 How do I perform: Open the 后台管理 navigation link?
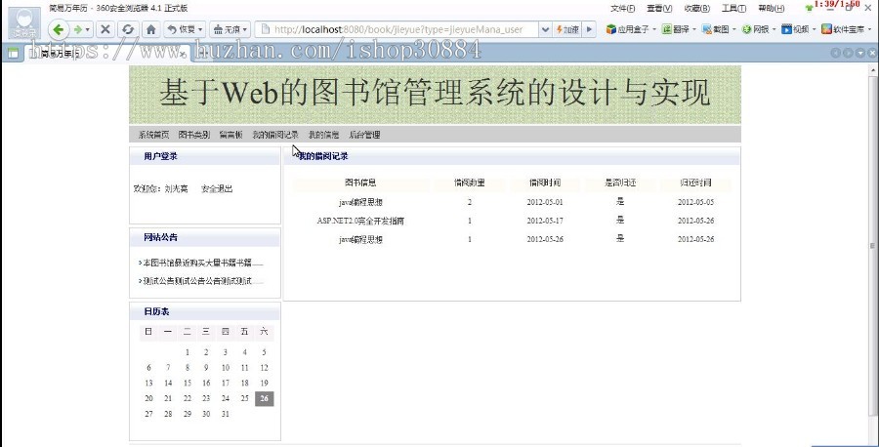364,135
